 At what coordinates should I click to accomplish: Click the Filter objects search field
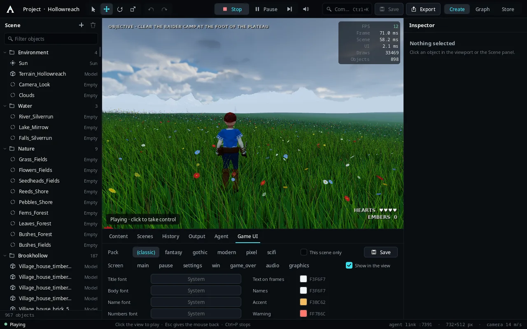point(51,39)
